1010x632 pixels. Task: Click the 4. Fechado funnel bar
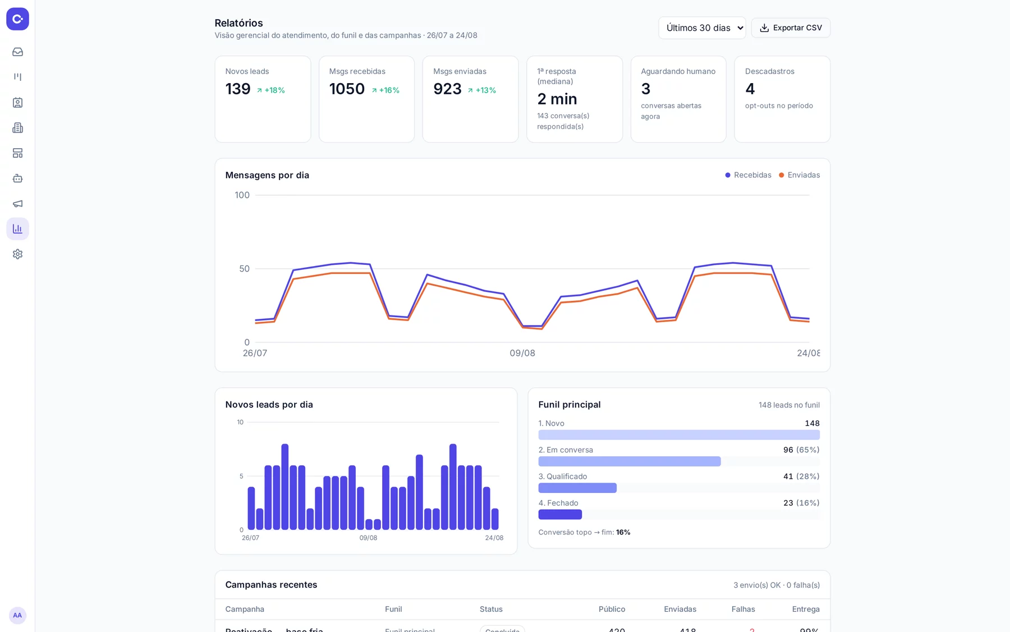click(x=560, y=514)
